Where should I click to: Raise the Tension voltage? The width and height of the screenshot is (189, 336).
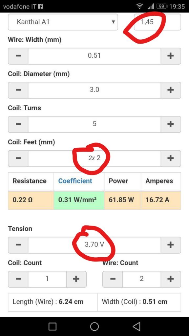coord(171,245)
